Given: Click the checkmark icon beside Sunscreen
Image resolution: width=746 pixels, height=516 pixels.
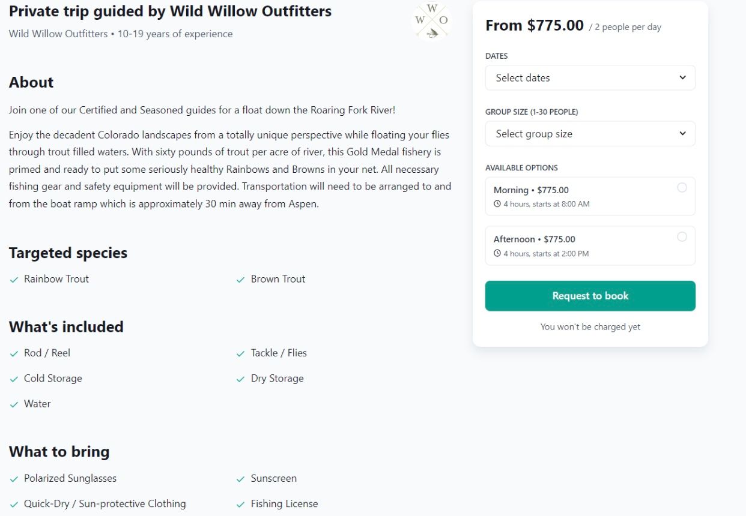Looking at the screenshot, I should tap(241, 479).
